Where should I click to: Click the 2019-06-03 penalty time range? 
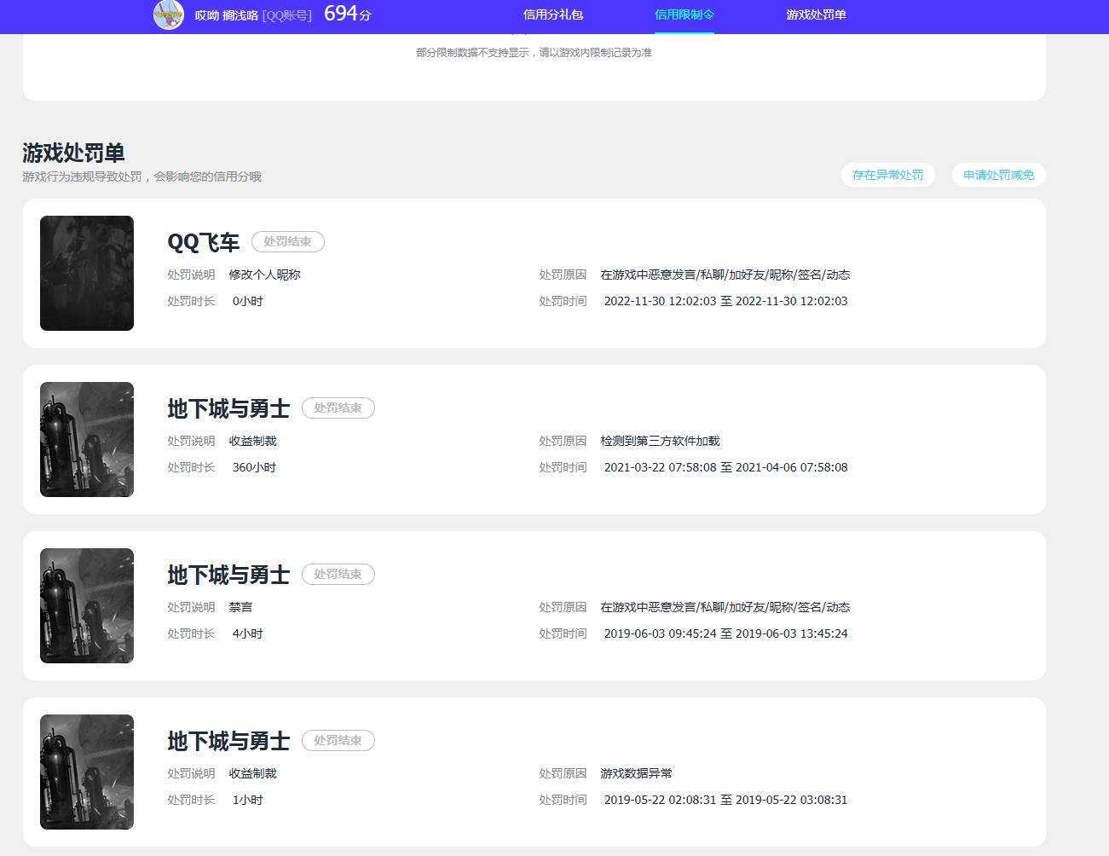tap(725, 633)
